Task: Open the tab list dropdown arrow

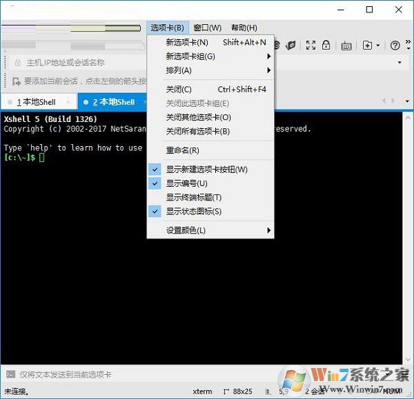Action: coord(407,101)
